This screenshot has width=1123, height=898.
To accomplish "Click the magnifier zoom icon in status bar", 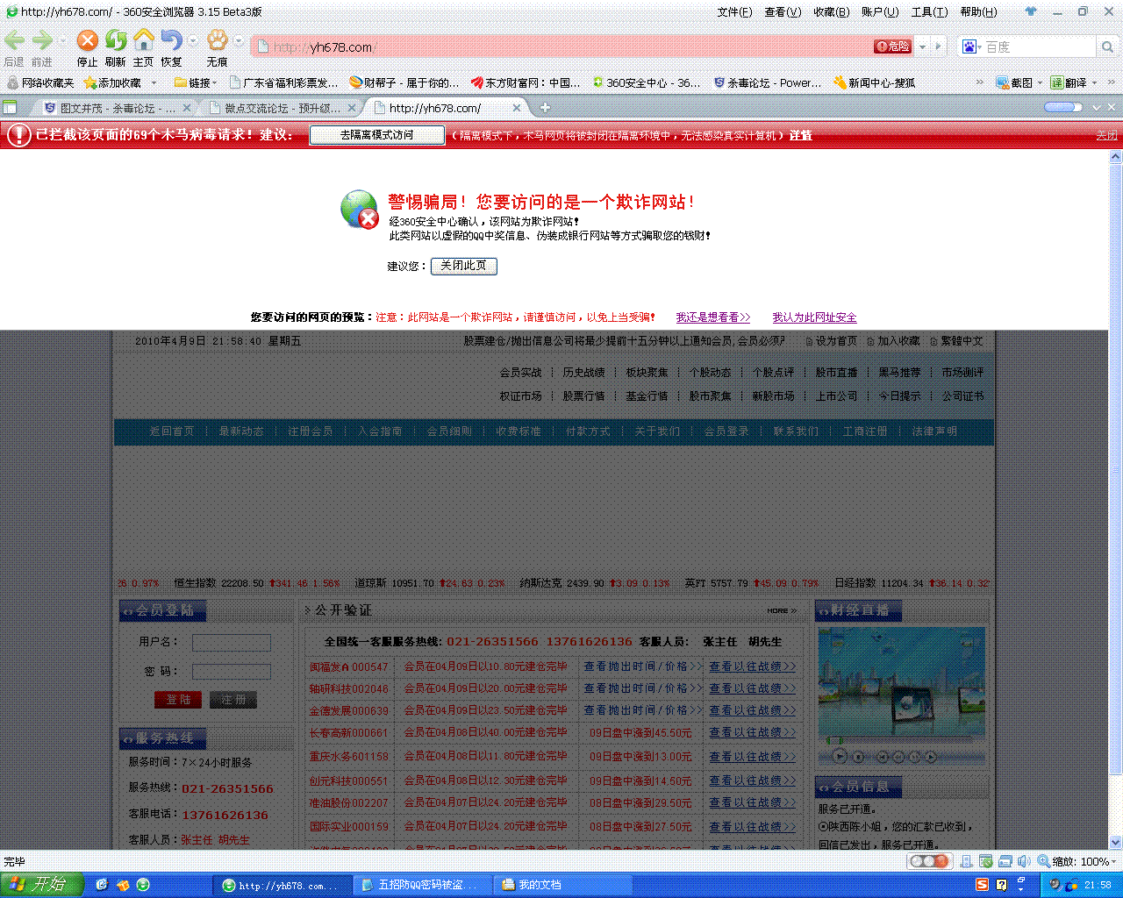I will pos(1043,861).
